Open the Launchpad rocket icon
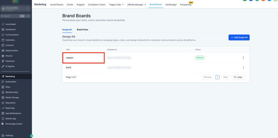The height and width of the screenshot is (138, 278). point(3,24)
